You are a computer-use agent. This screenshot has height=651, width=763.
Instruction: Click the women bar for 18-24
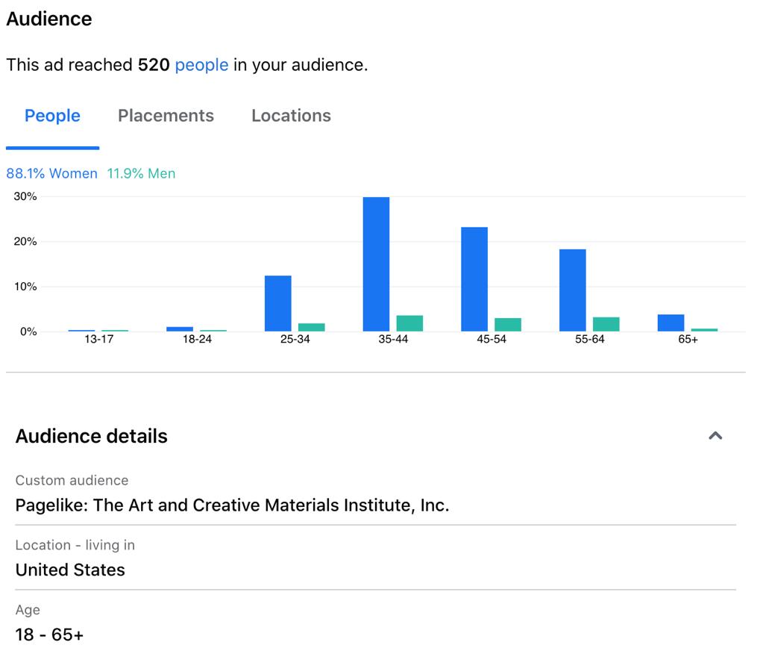tap(180, 329)
